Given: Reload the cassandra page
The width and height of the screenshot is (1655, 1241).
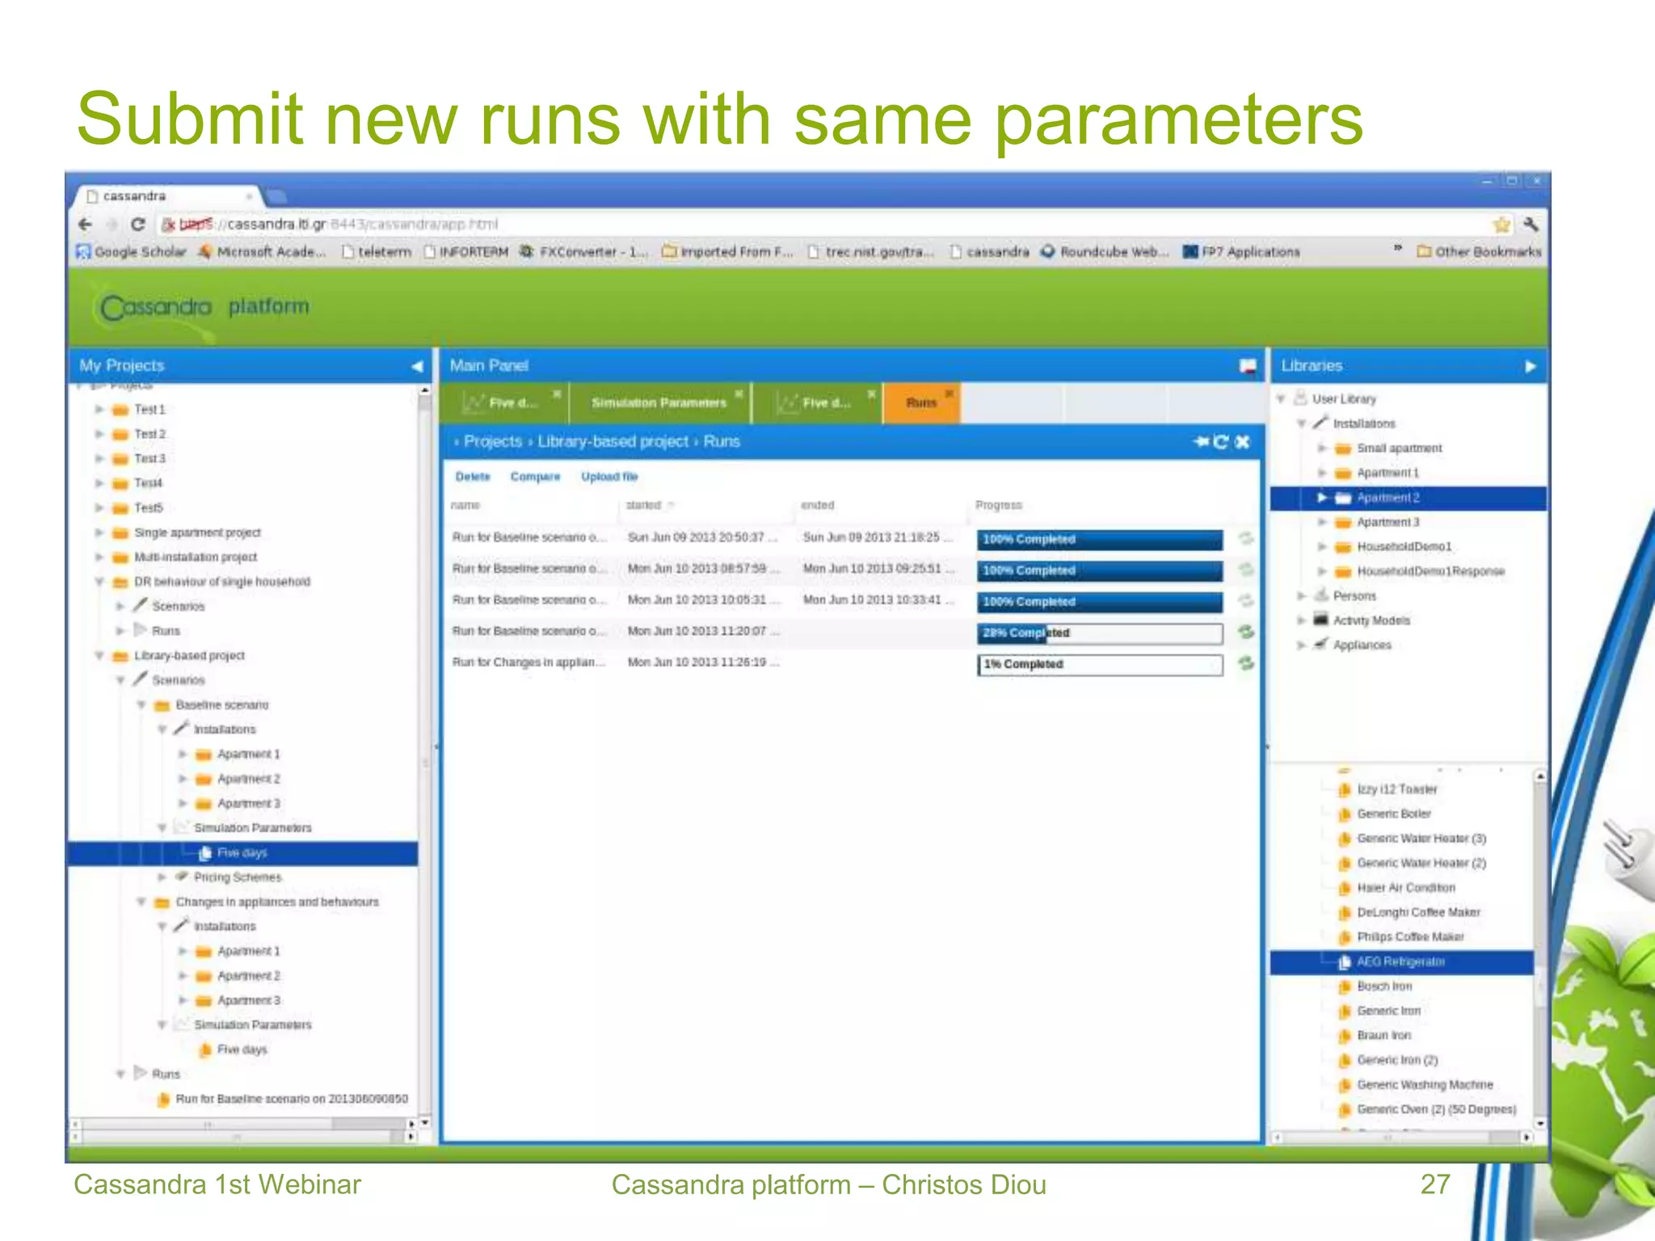Looking at the screenshot, I should pos(138,225).
